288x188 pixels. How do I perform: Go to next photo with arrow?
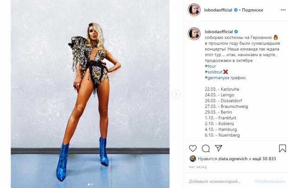click(176, 94)
